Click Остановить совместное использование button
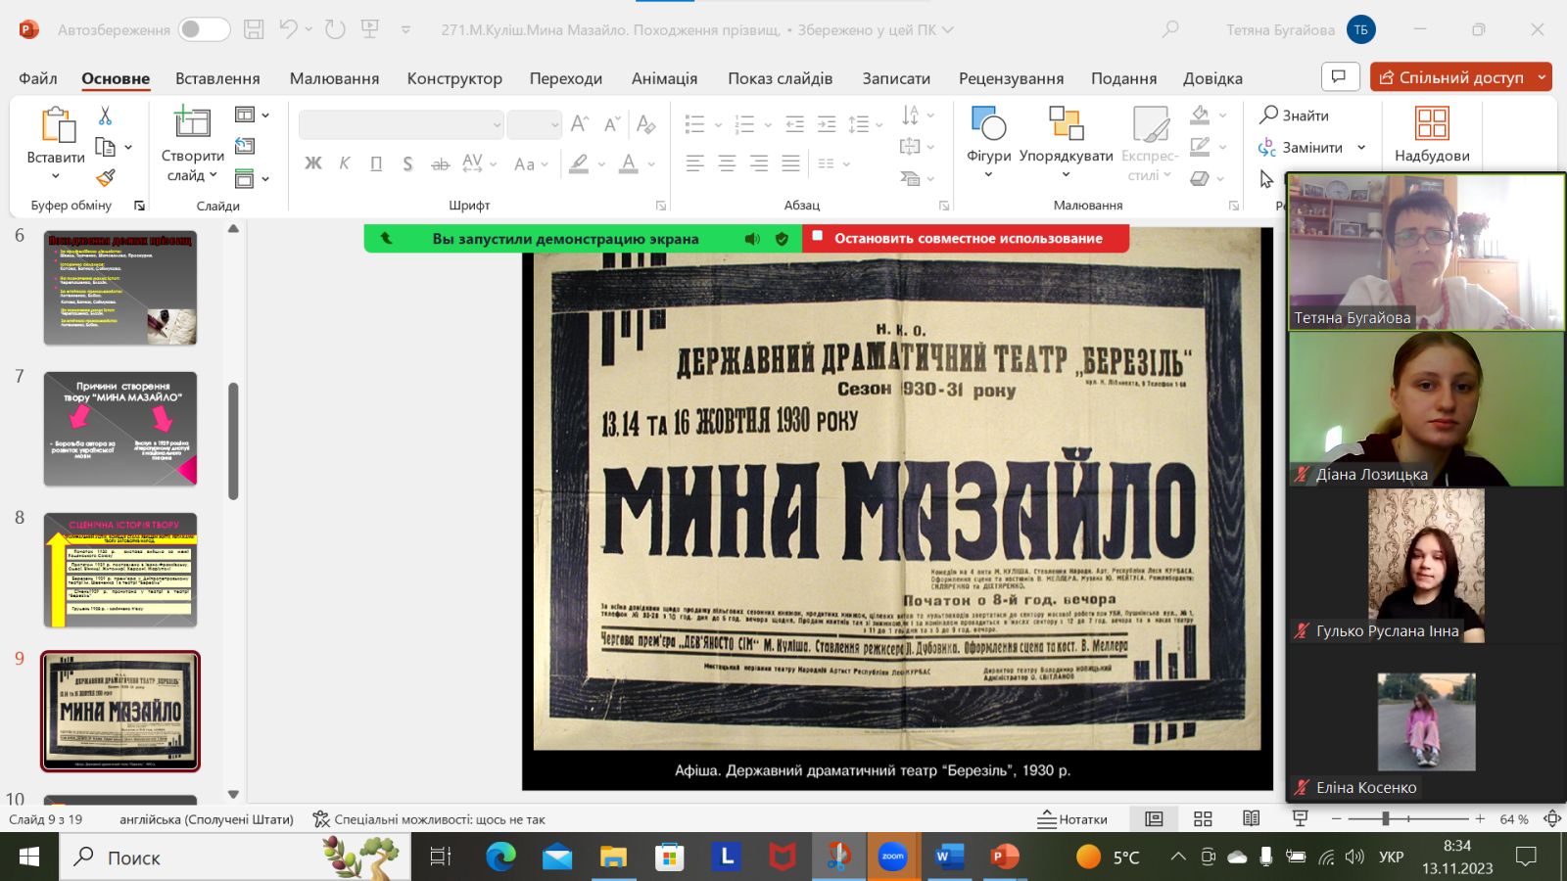Viewport: 1567px width, 881px height. (966, 238)
